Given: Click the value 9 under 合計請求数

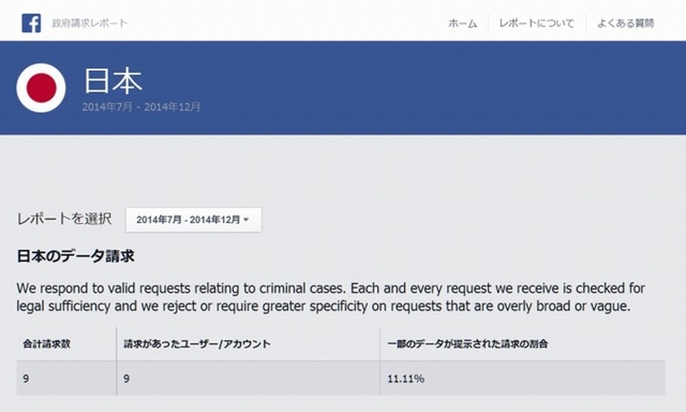Looking at the screenshot, I should pyautogui.click(x=27, y=377).
